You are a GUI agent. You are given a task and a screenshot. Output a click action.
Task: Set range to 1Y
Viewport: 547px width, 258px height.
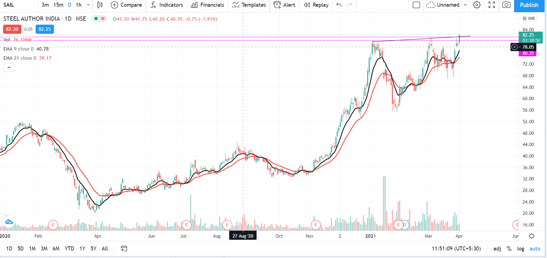point(82,249)
